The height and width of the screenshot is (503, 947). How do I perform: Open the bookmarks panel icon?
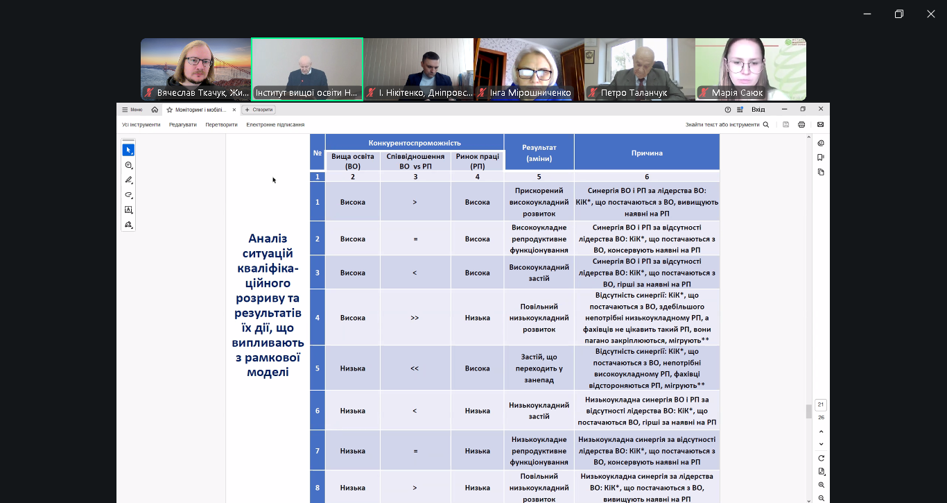821,157
